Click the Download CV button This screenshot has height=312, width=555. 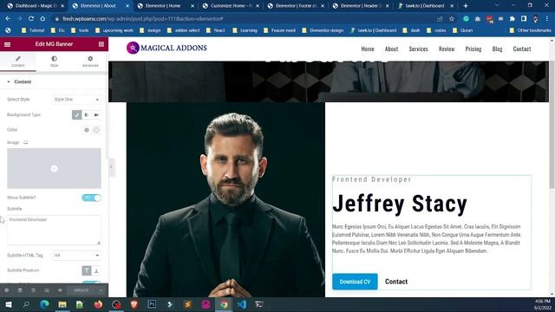click(x=355, y=282)
